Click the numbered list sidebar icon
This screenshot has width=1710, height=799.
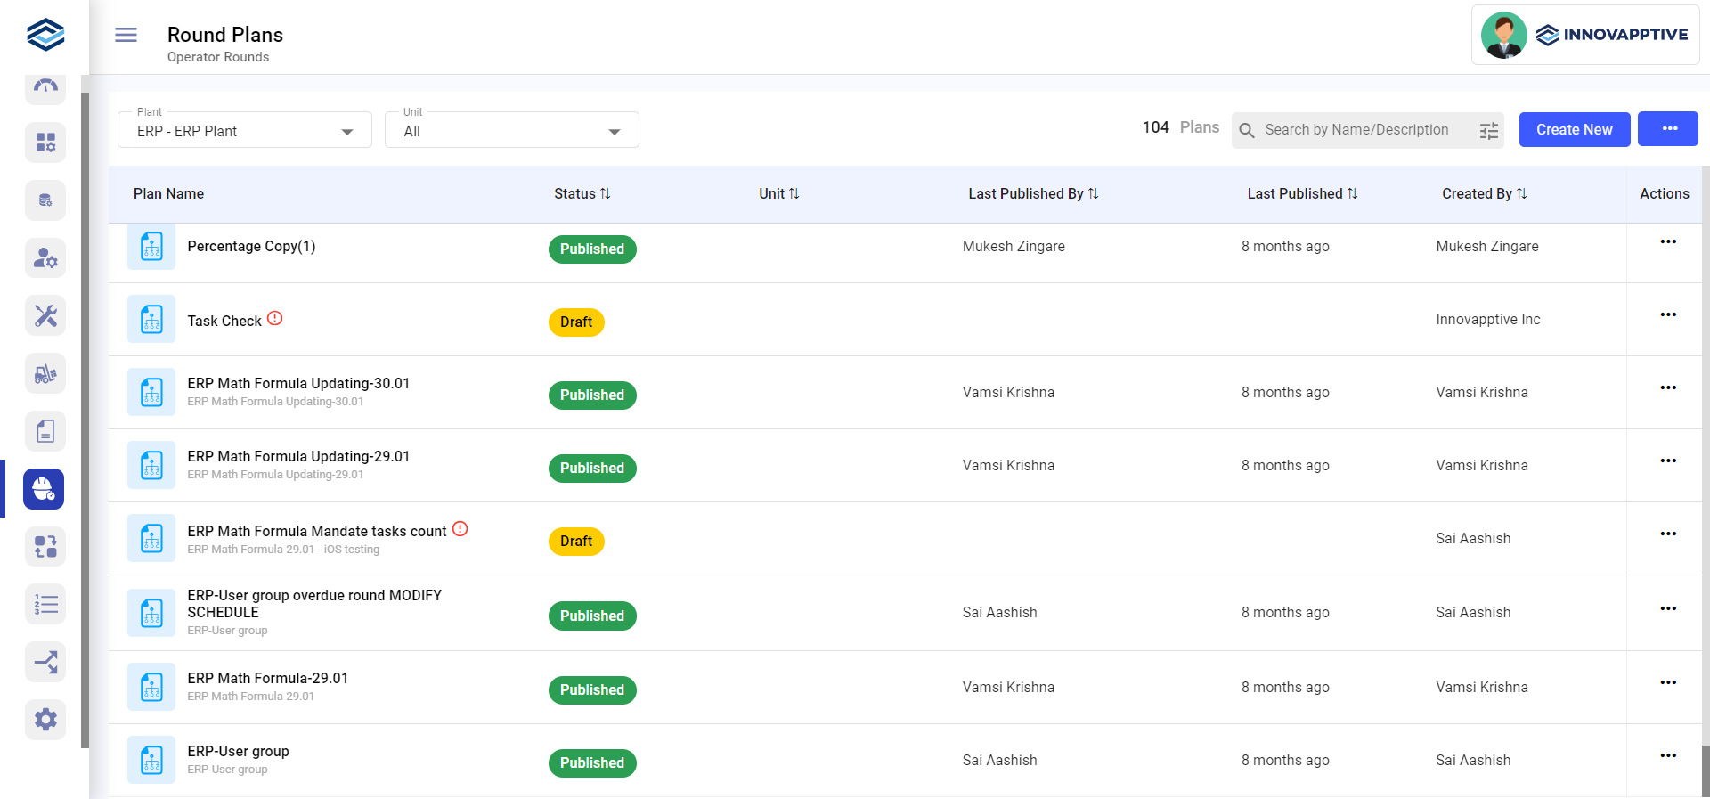pos(45,605)
